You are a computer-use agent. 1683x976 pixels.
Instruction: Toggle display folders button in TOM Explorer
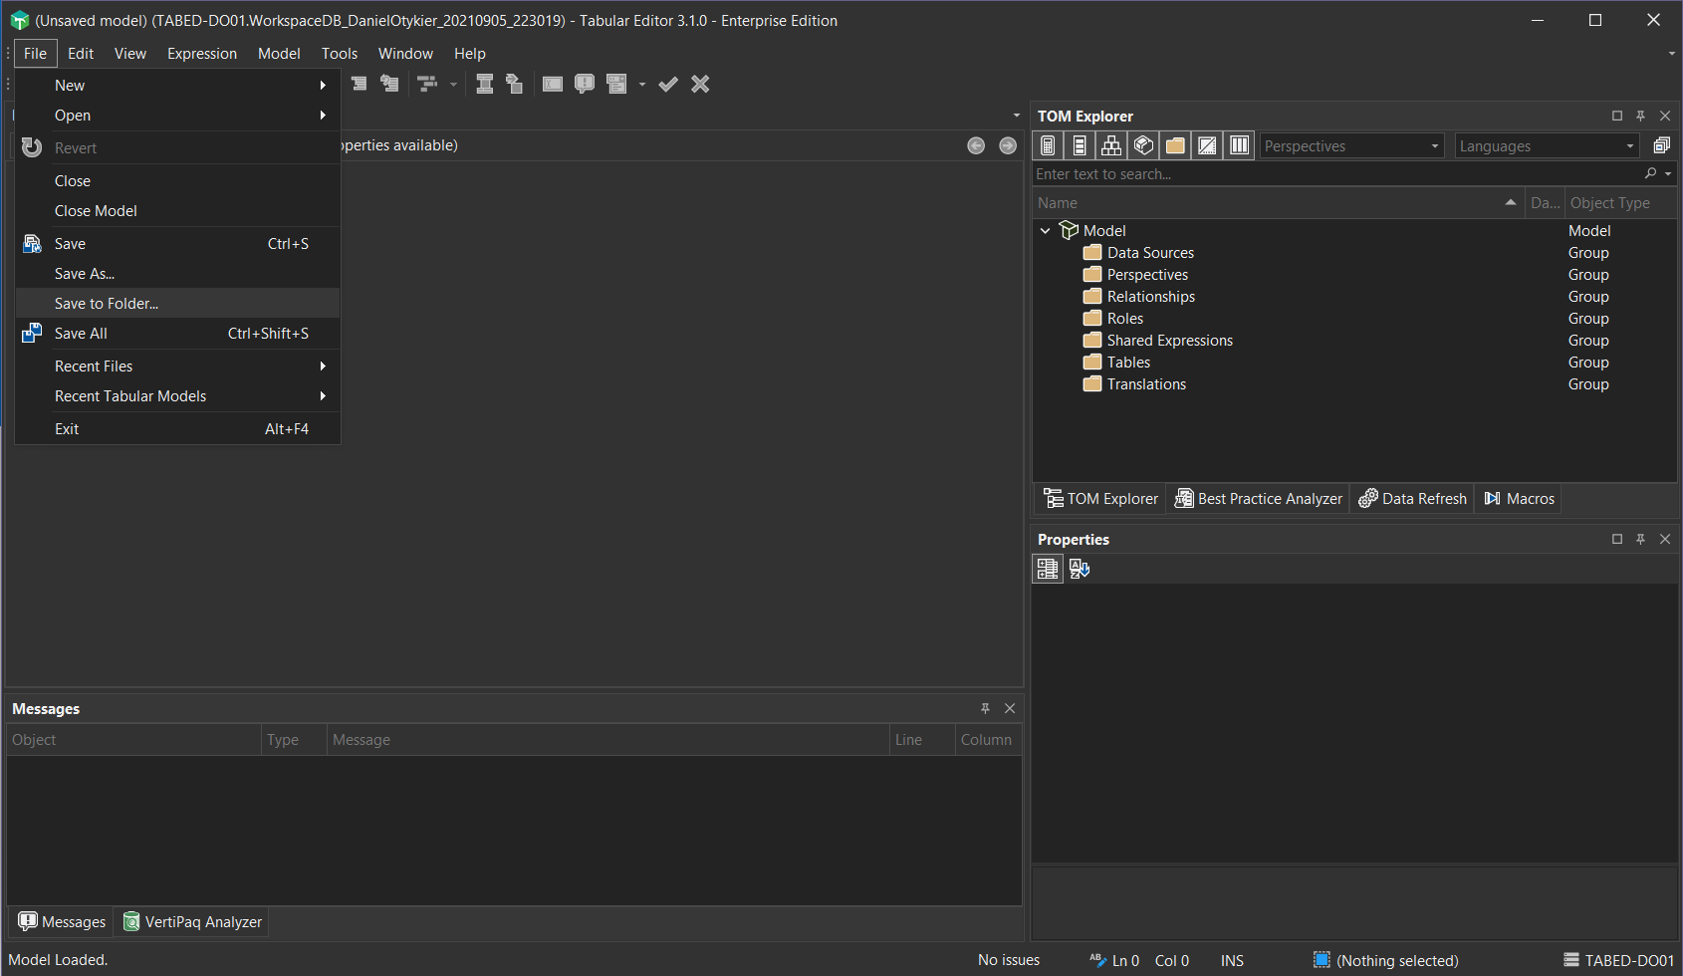click(1175, 145)
